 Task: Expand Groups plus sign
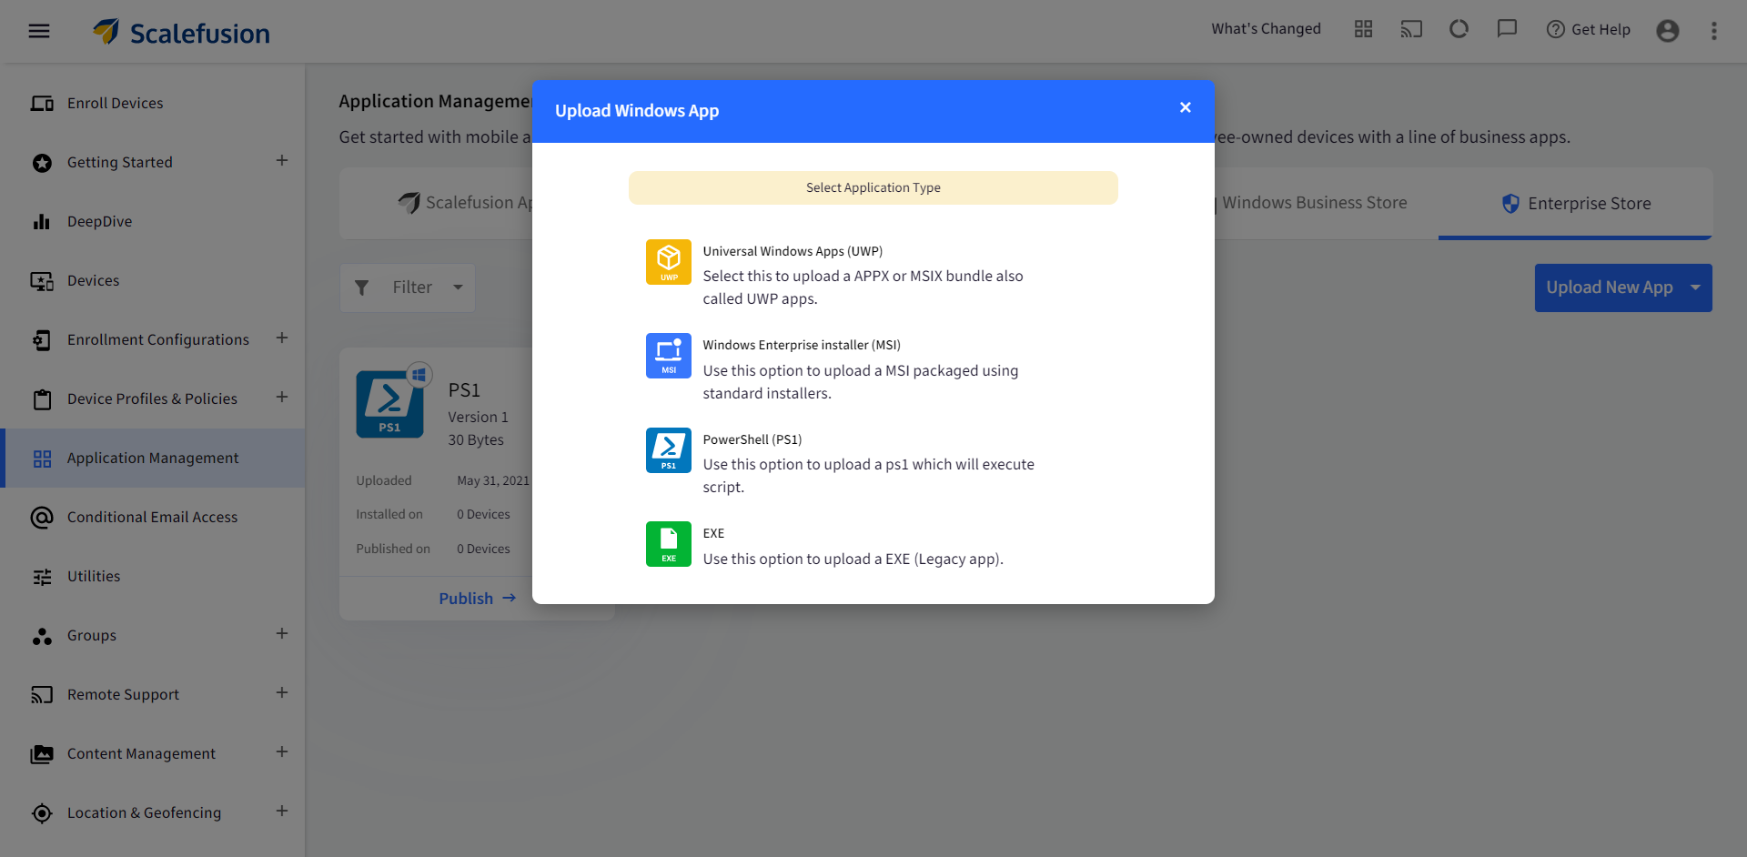pos(282,633)
